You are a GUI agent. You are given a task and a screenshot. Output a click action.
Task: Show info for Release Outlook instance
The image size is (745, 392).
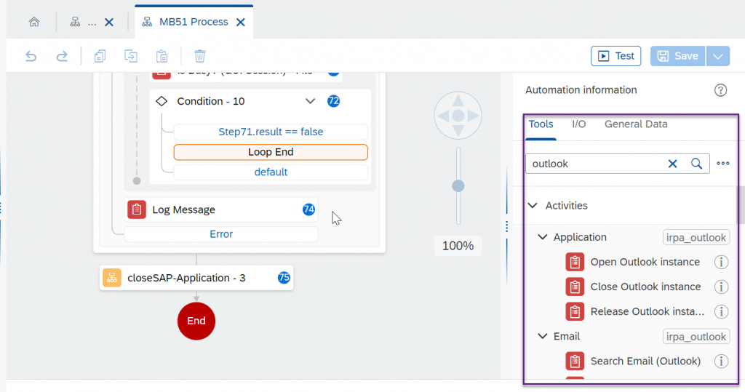pos(721,312)
